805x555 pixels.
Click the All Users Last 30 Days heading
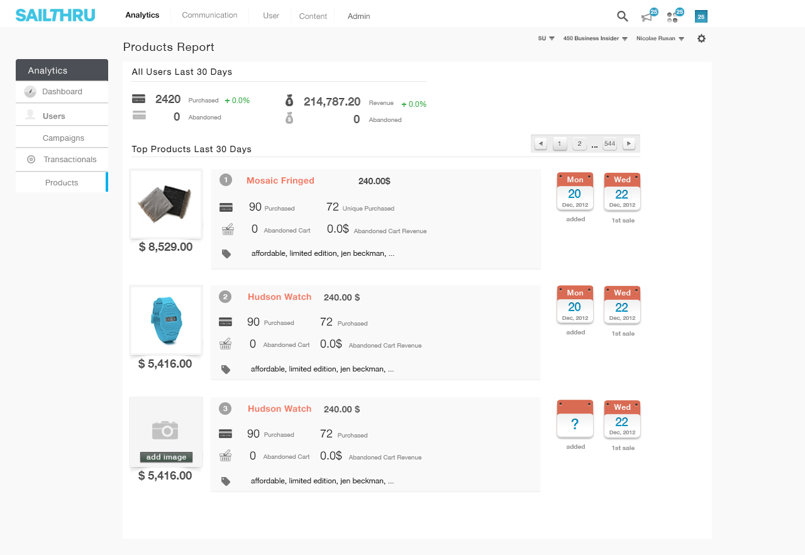(182, 72)
